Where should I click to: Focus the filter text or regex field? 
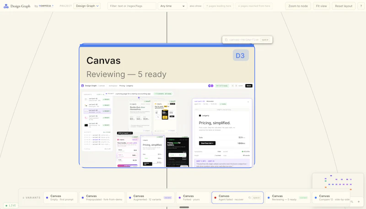click(x=132, y=6)
